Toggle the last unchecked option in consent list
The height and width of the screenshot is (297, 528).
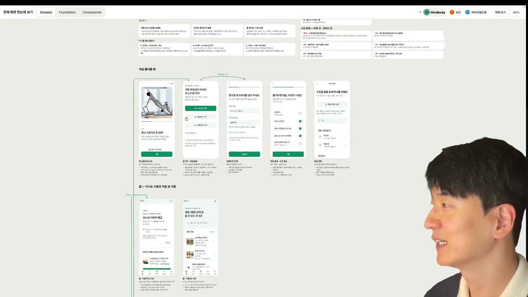(300, 144)
